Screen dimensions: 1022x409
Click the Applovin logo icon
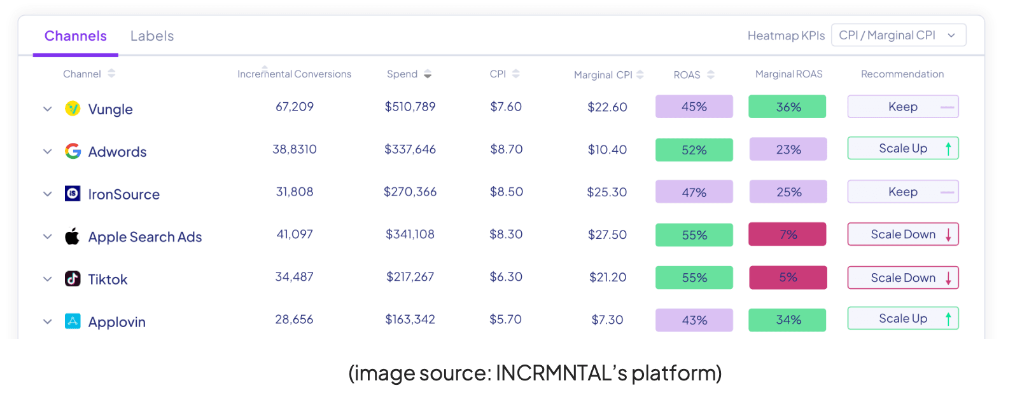tap(73, 321)
